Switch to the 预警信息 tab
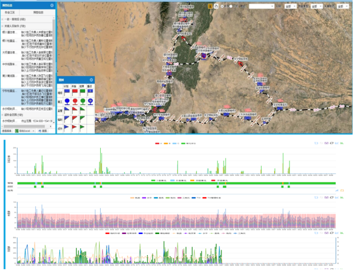The image size is (353, 270). (x=38, y=13)
